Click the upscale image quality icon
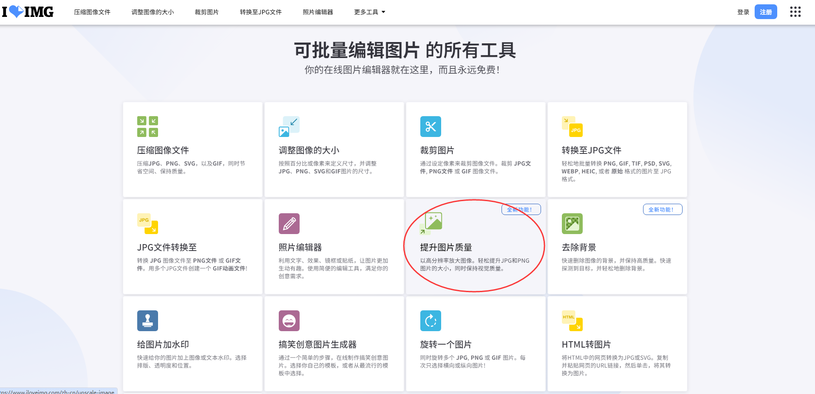 tap(431, 224)
